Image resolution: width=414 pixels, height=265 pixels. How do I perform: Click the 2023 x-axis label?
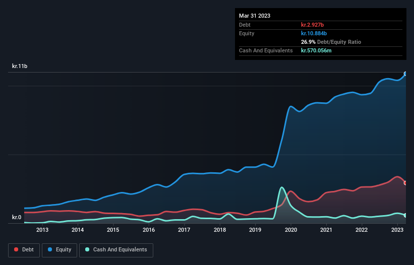click(x=397, y=230)
